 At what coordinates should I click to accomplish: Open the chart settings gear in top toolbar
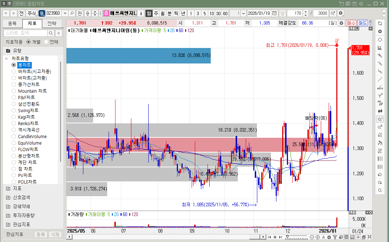point(341,13)
